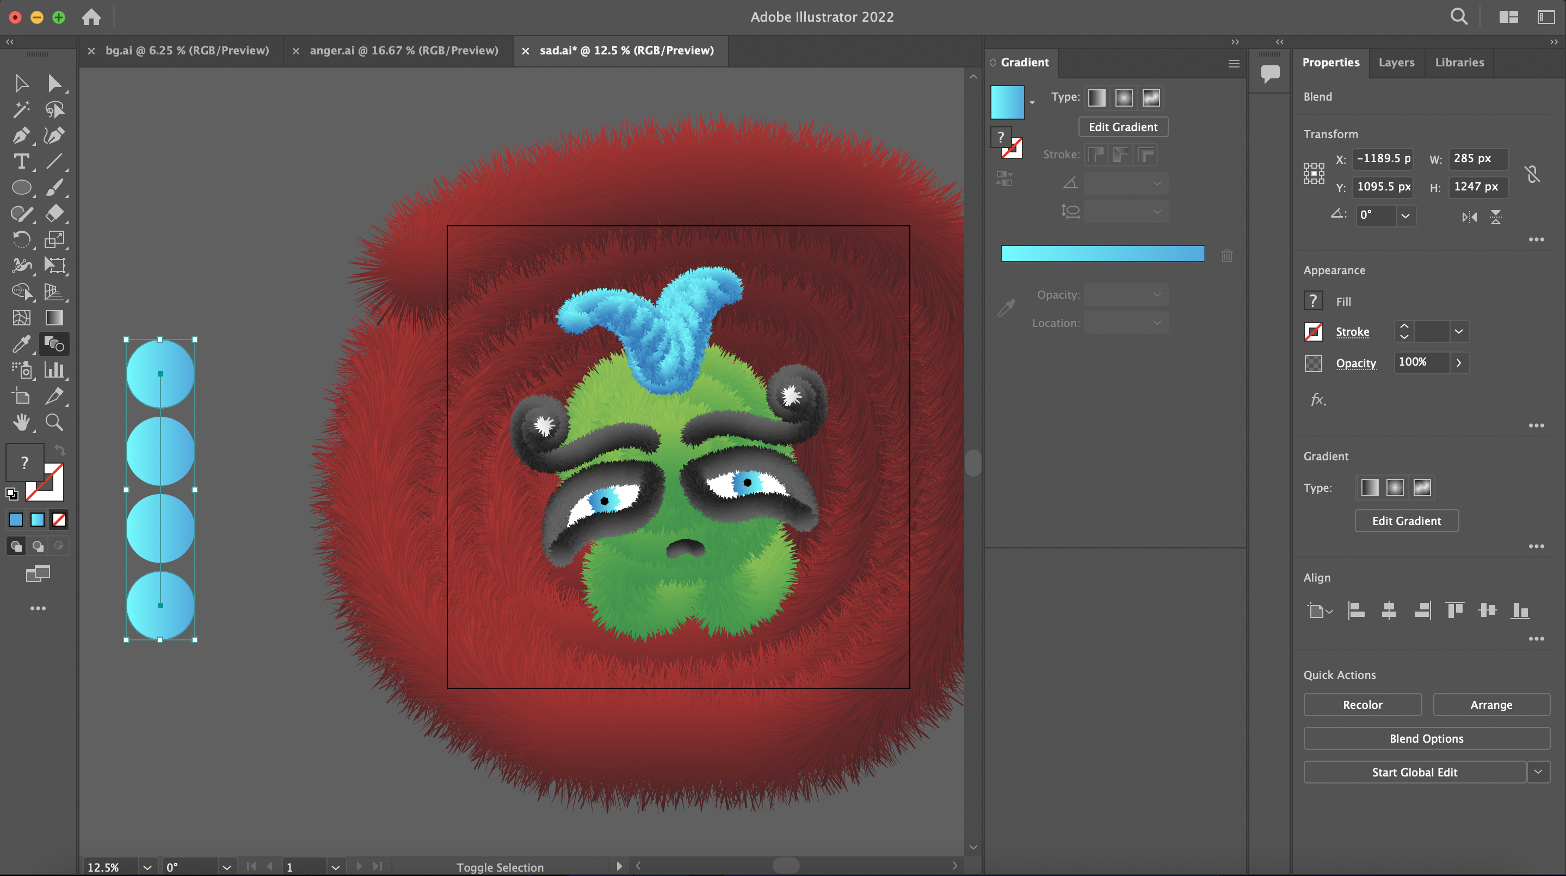Viewport: 1566px width, 876px height.
Task: Expand the Start Global Edit options arrow
Action: pyautogui.click(x=1537, y=772)
